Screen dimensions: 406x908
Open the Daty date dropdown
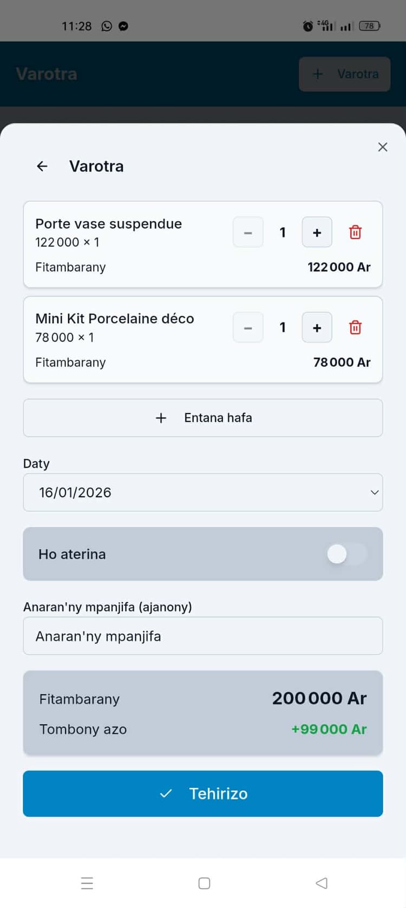click(202, 492)
